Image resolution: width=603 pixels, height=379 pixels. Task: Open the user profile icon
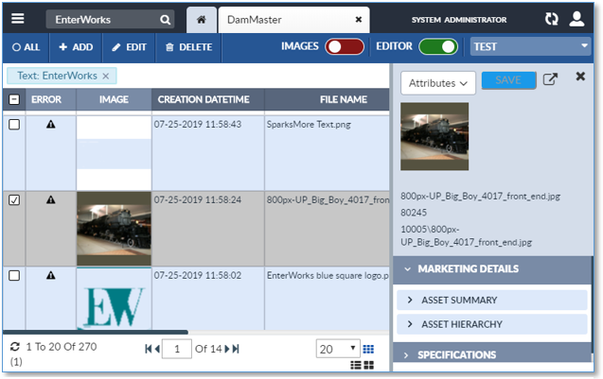pyautogui.click(x=577, y=19)
